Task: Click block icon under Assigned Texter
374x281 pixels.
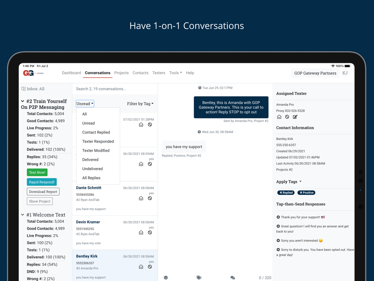Action: tap(287, 117)
